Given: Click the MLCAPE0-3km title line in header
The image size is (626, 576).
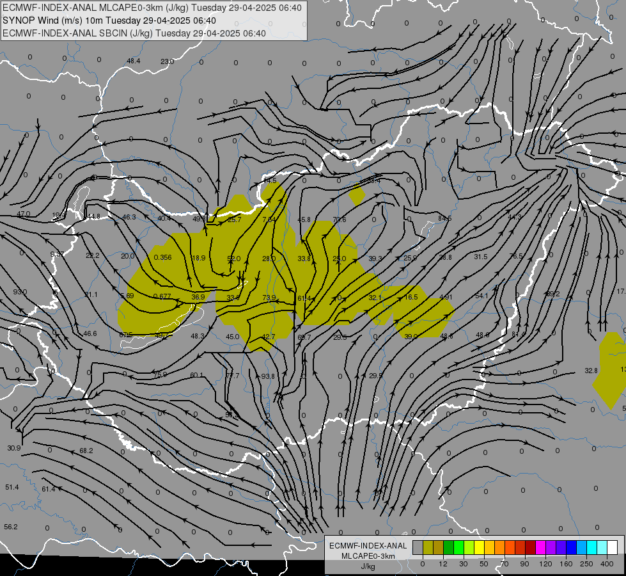Looking at the screenshot, I should (152, 8).
